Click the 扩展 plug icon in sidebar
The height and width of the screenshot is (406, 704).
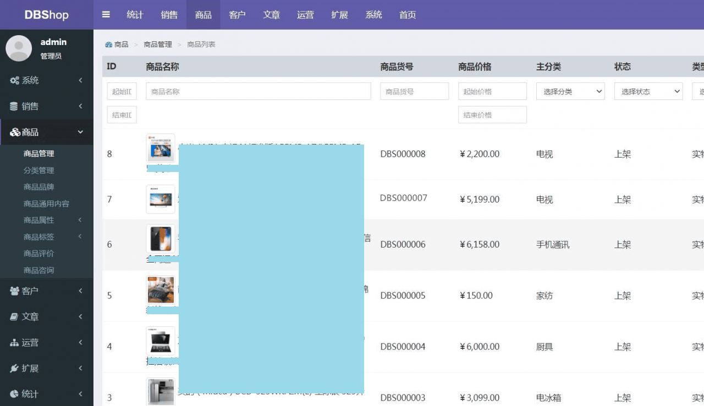(x=15, y=368)
